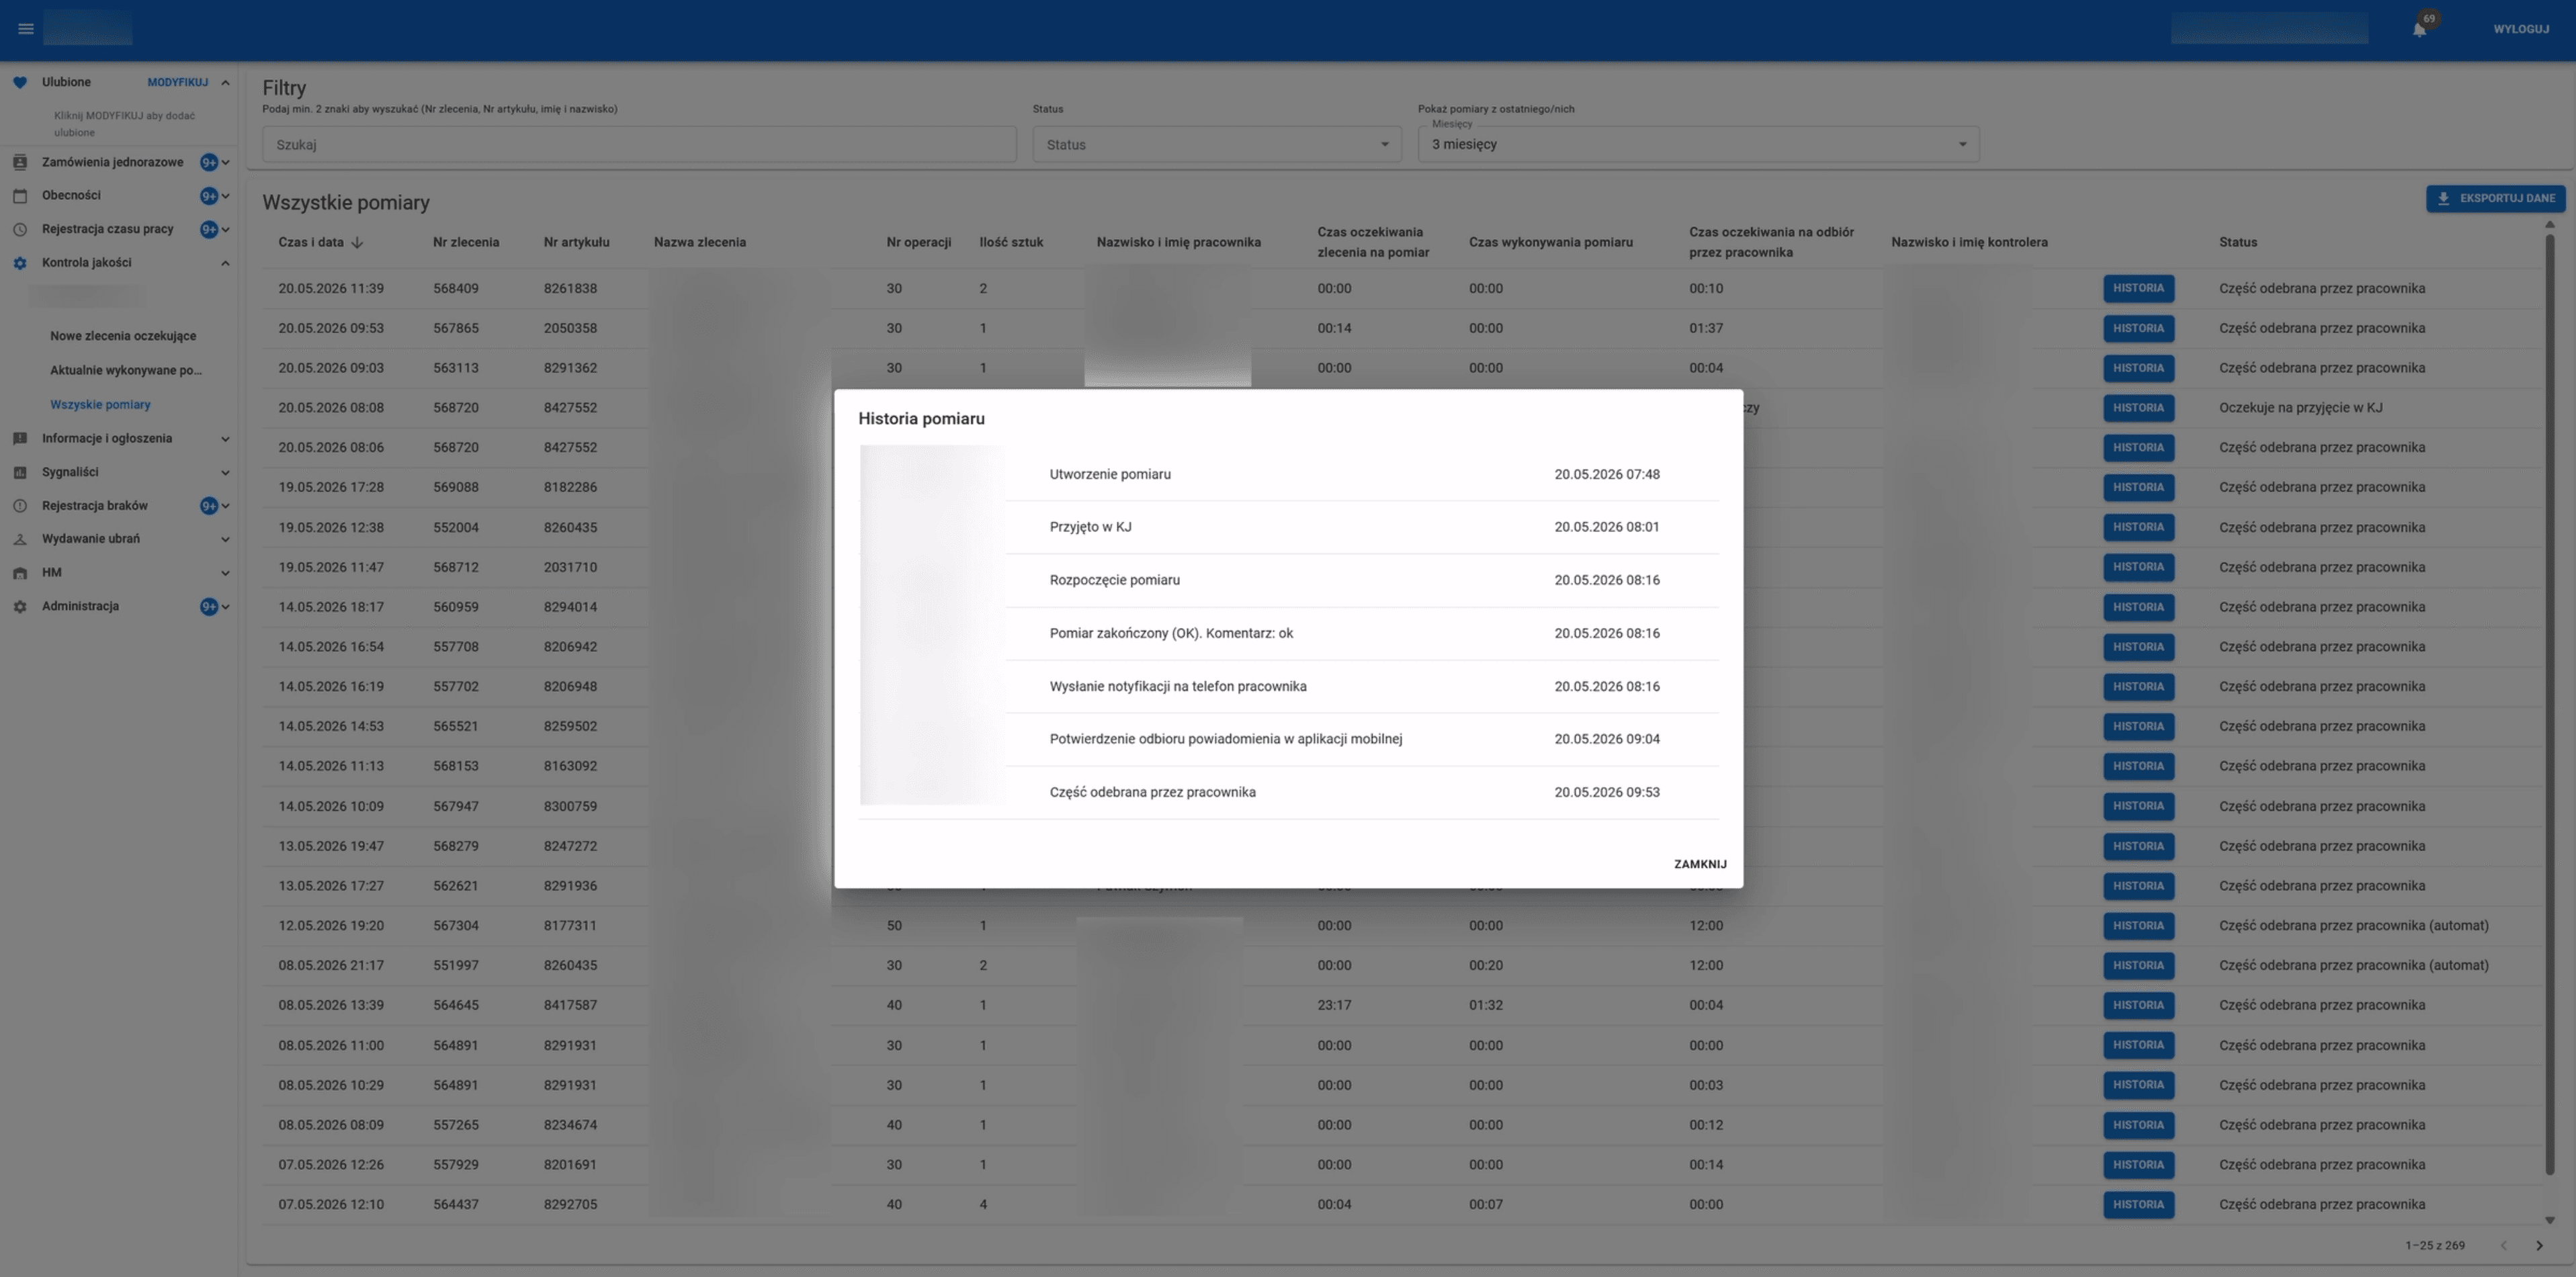Open the notifications bell
This screenshot has width=2576, height=1277.
click(x=2419, y=29)
